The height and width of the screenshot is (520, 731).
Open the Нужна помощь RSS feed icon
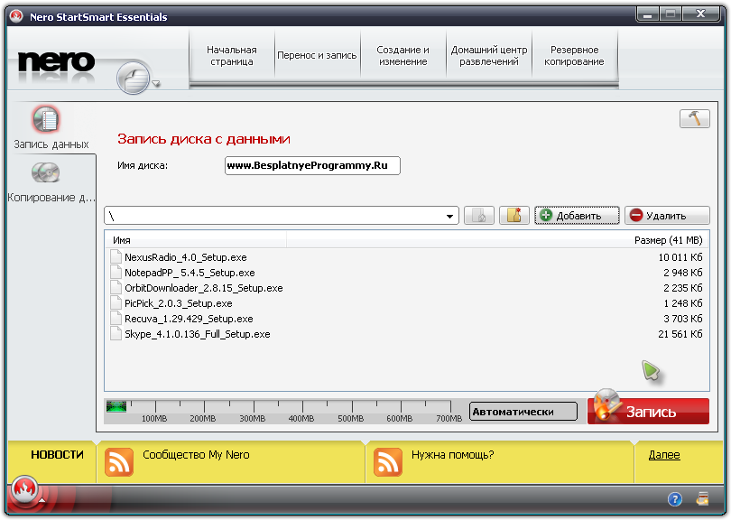[x=387, y=461]
